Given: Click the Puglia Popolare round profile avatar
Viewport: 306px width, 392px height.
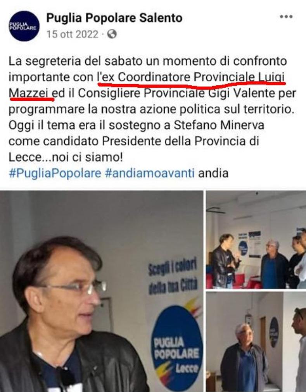Looking at the screenshot, I should (24, 26).
